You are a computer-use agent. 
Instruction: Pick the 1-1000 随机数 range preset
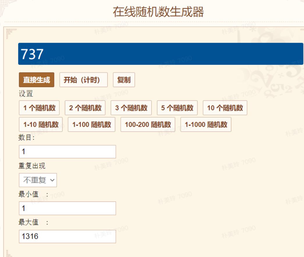206,125
